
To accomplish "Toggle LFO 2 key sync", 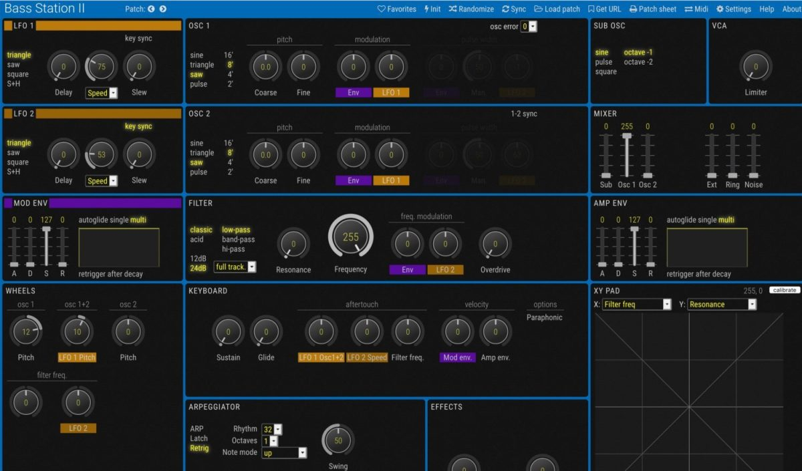I will (x=138, y=126).
